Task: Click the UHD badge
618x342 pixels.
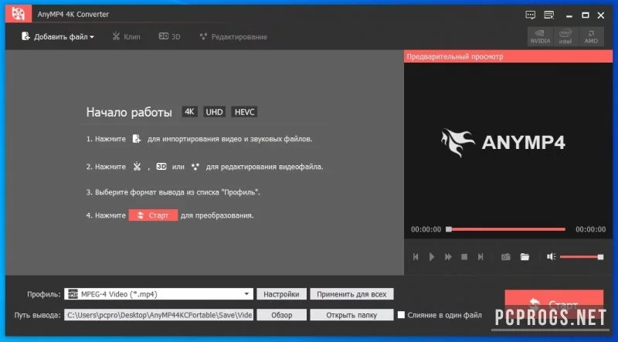Action: click(214, 112)
